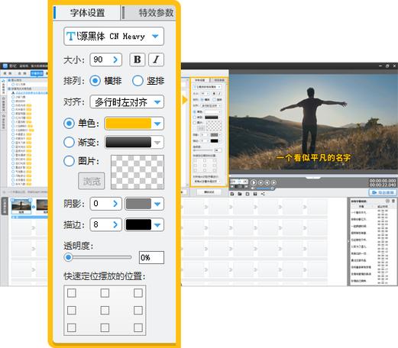Click the black gradient swatch
This screenshot has height=348, width=398.
coord(128,143)
